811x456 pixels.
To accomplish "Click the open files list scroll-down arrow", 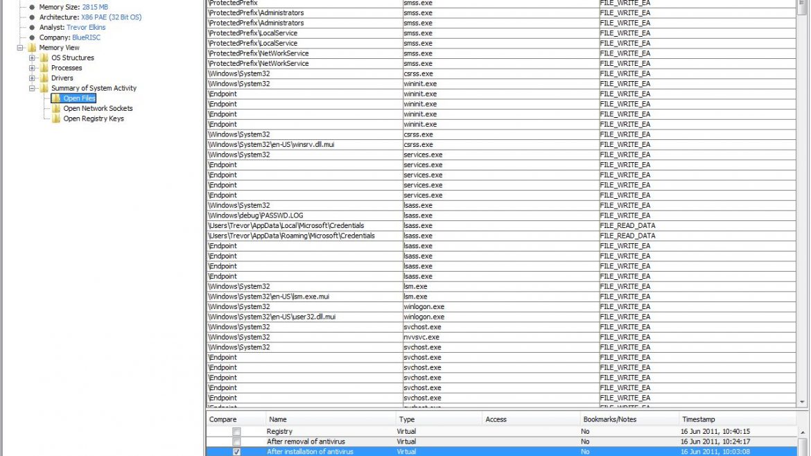I will 802,402.
